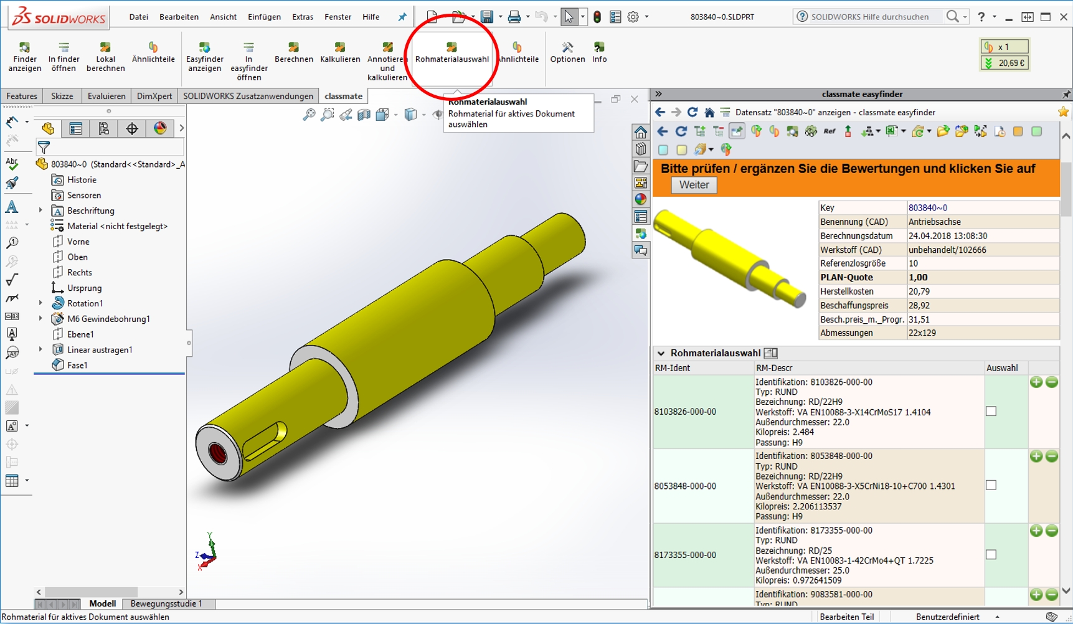Click the Weiter button
Image resolution: width=1073 pixels, height=624 pixels.
(x=694, y=185)
